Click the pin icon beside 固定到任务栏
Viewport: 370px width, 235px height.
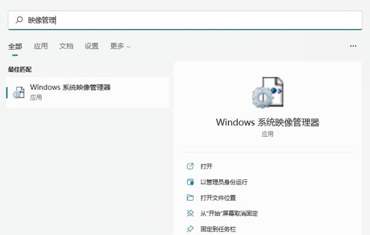[190, 229]
